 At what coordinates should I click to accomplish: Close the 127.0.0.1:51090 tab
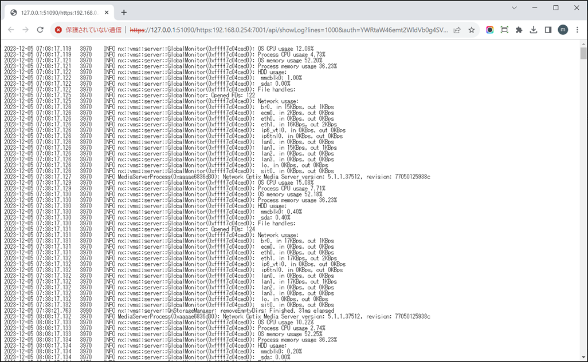tap(107, 13)
